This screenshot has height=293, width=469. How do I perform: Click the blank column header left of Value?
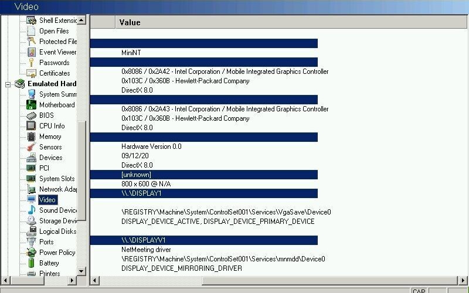103,22
